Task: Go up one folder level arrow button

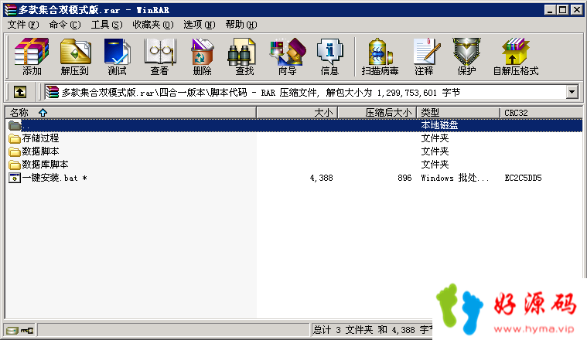Action: tap(20, 92)
